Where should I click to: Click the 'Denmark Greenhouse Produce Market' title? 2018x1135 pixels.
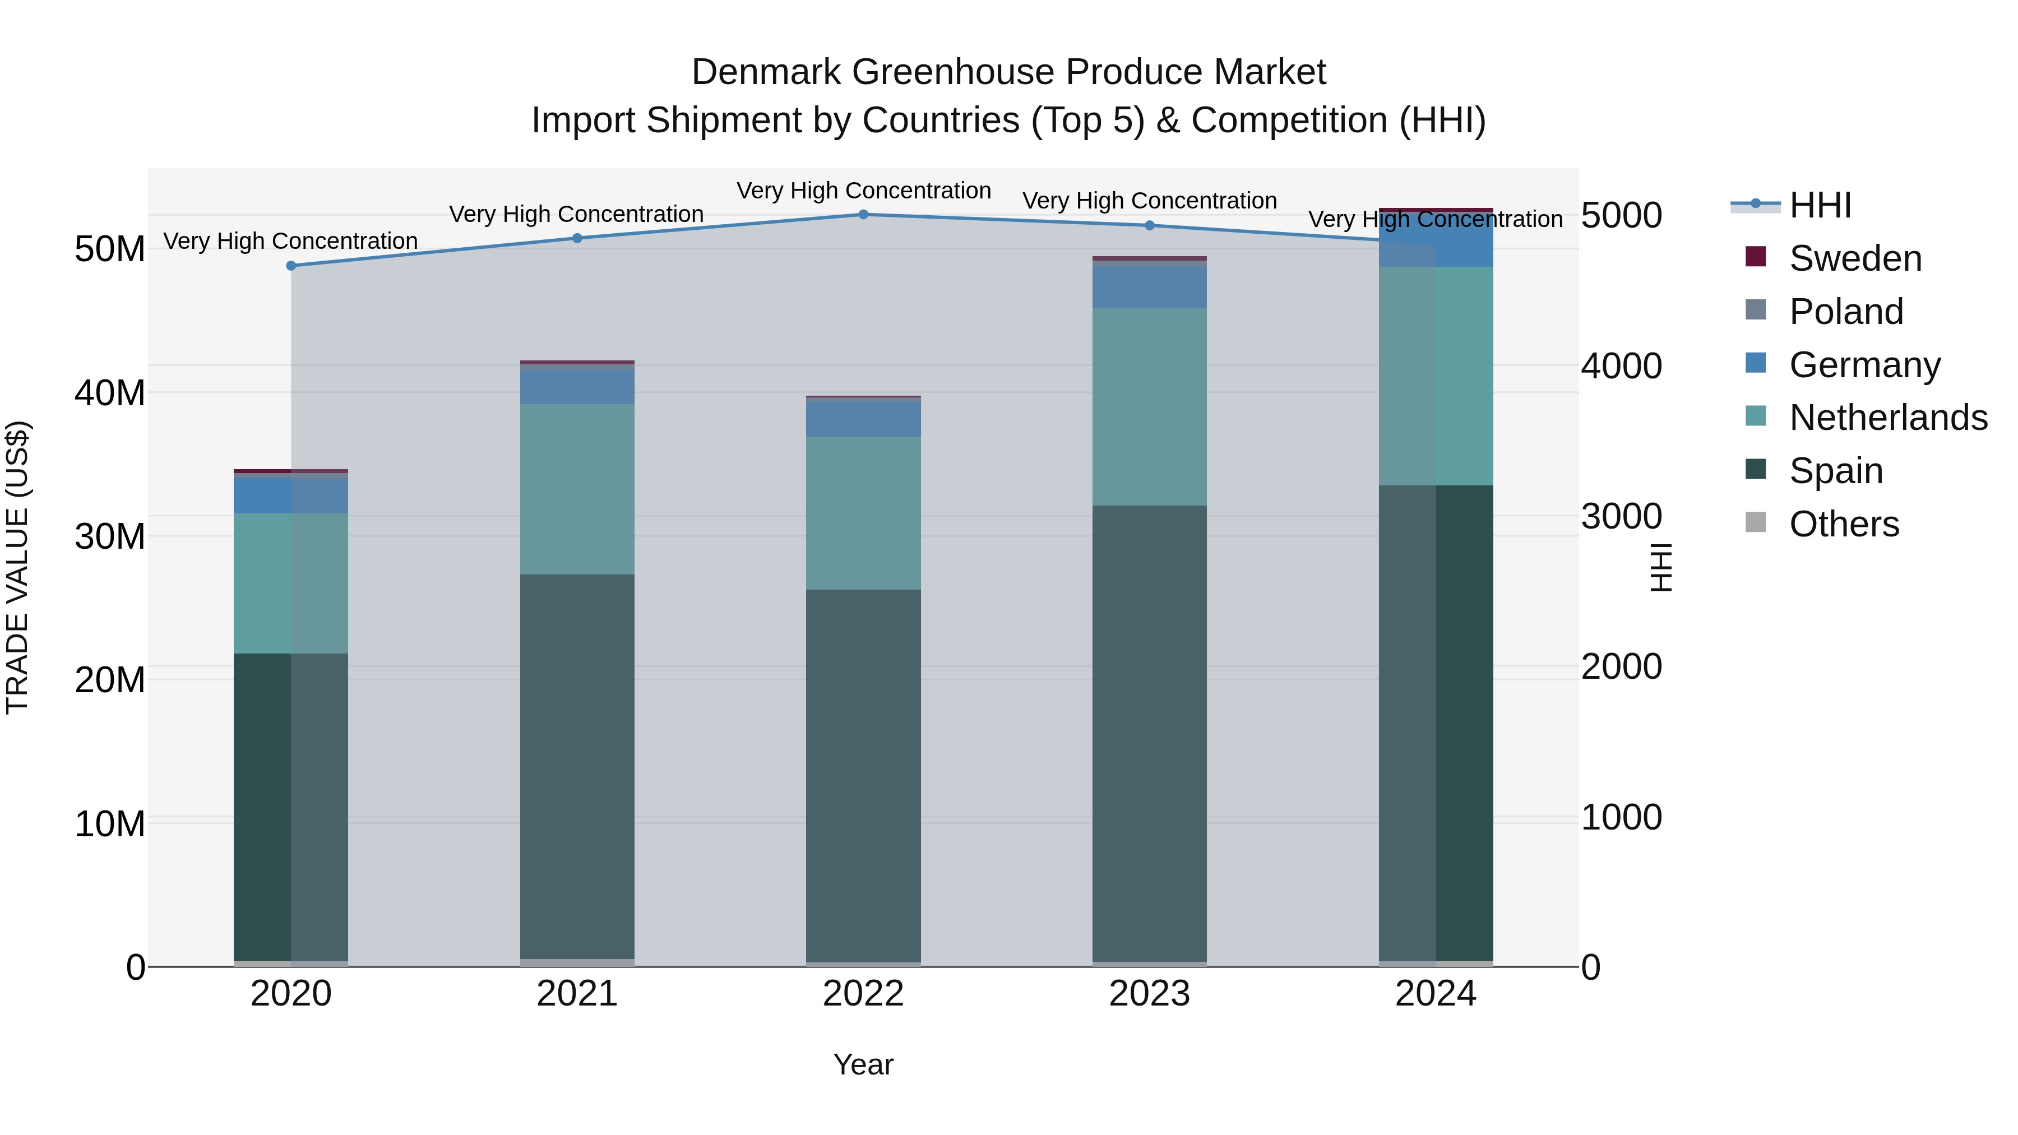click(x=1009, y=72)
